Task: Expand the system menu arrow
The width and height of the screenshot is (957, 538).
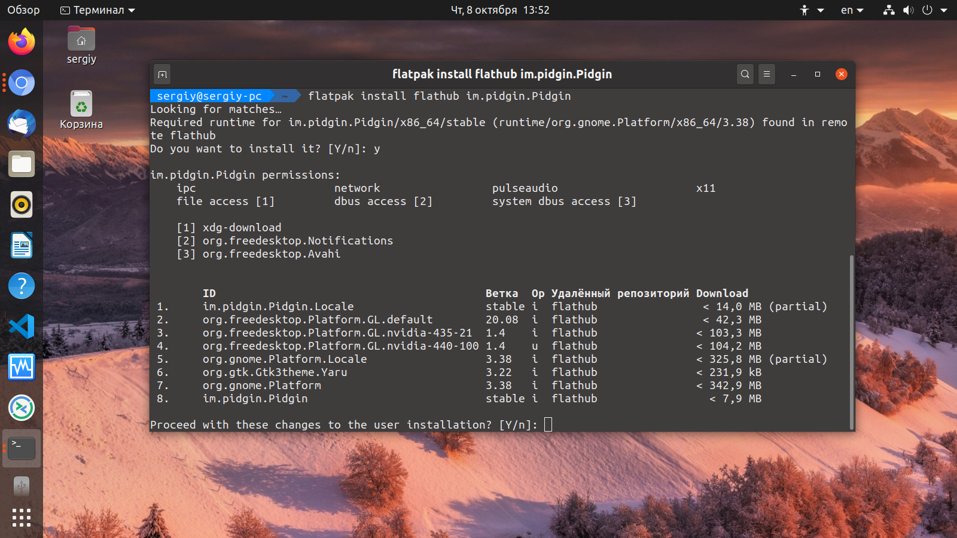Action: [x=944, y=10]
